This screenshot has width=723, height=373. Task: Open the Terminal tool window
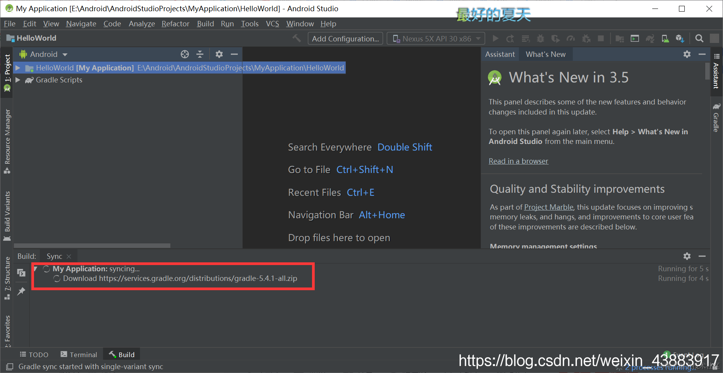click(x=79, y=354)
